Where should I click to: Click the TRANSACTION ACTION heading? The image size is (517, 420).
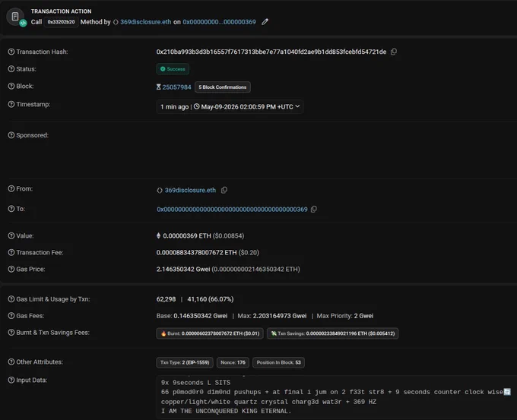61,11
